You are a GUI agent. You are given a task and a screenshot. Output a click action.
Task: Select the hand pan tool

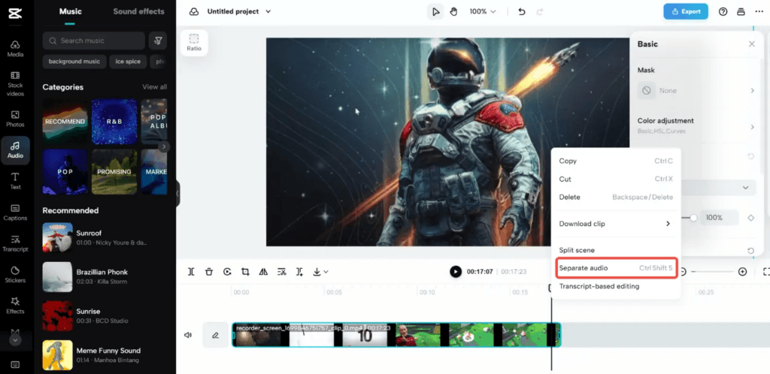[453, 11]
